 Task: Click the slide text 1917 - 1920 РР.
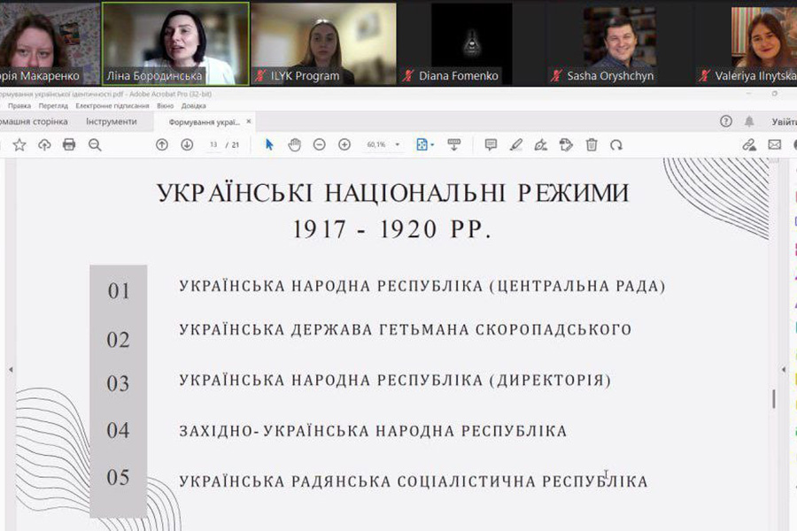392,229
